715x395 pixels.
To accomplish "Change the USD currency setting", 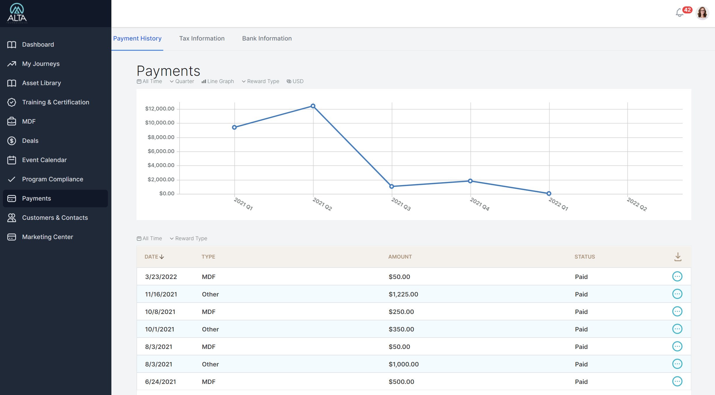I will [295, 81].
